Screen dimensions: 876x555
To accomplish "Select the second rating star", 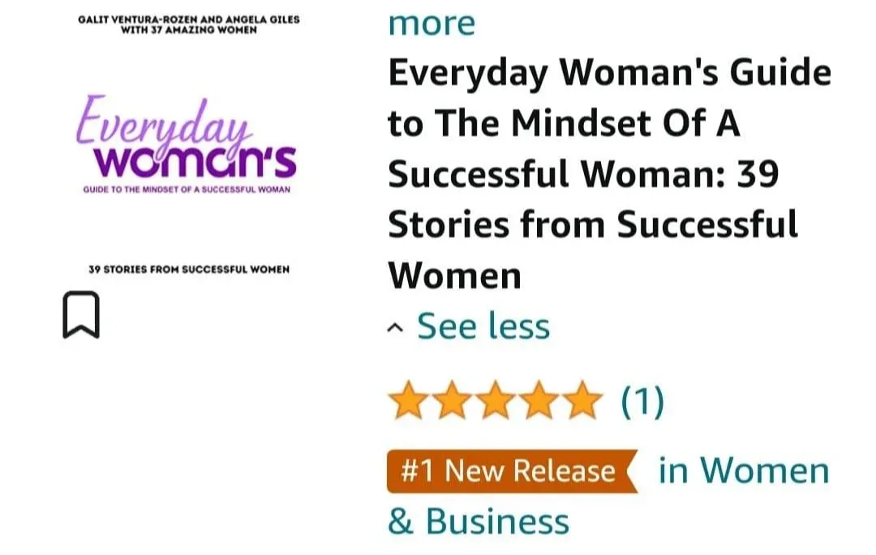I will [x=452, y=400].
